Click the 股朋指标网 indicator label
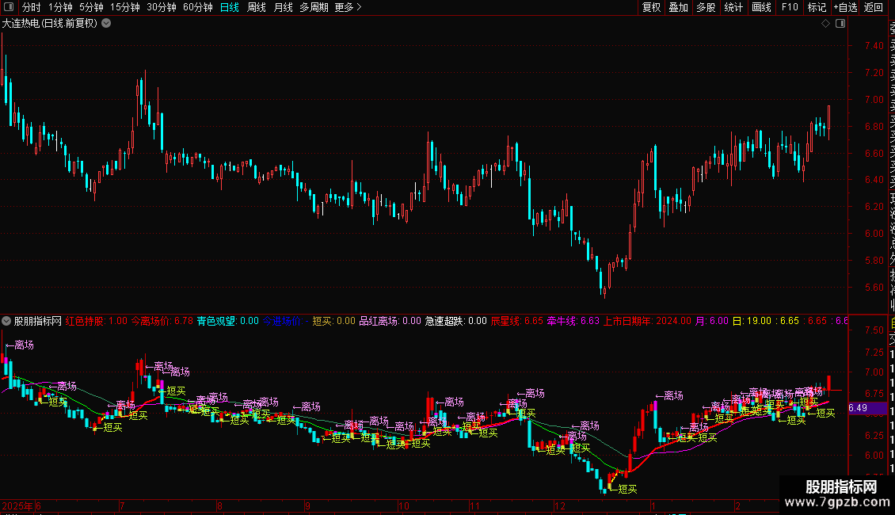895x515 pixels. click(38, 321)
